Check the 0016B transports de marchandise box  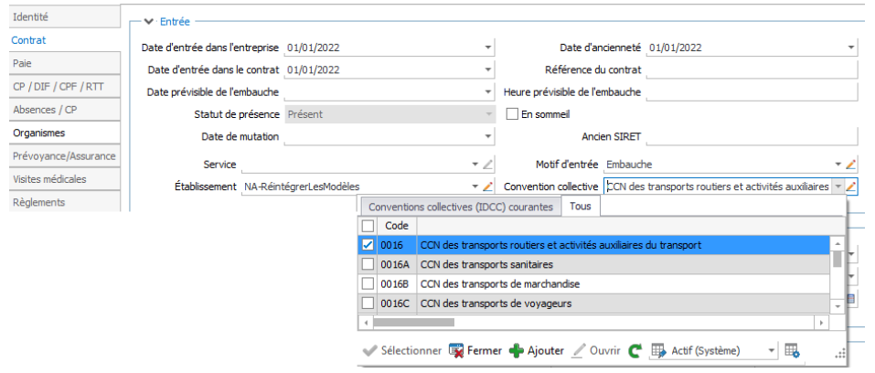click(x=368, y=283)
